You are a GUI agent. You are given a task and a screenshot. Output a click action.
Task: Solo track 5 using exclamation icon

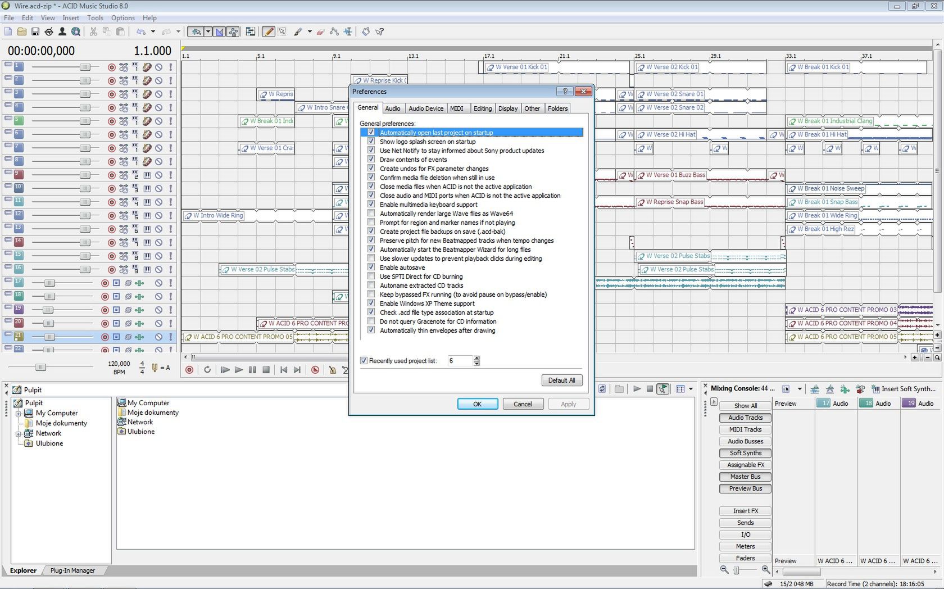pos(170,121)
